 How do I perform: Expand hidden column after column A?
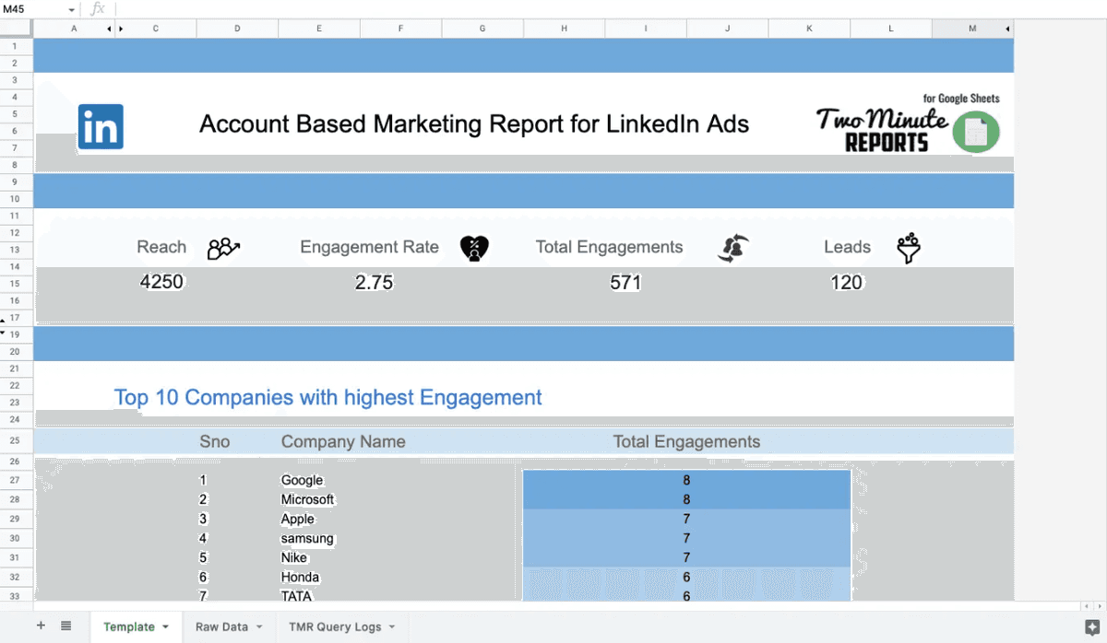click(109, 29)
